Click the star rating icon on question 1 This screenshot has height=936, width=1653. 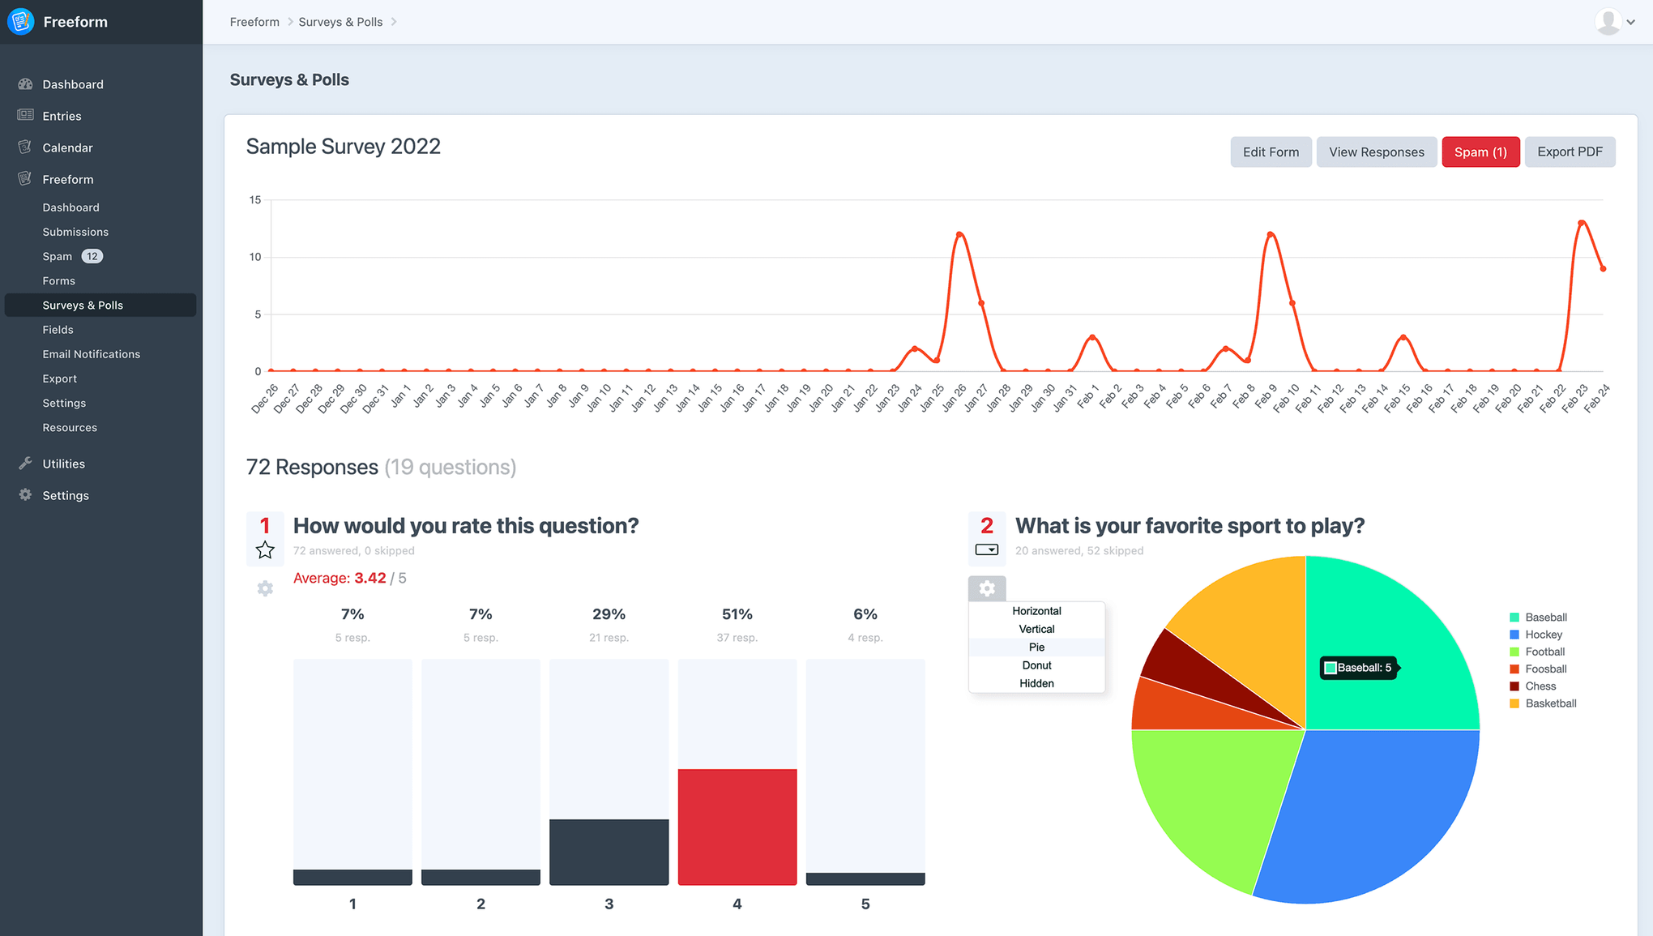264,549
